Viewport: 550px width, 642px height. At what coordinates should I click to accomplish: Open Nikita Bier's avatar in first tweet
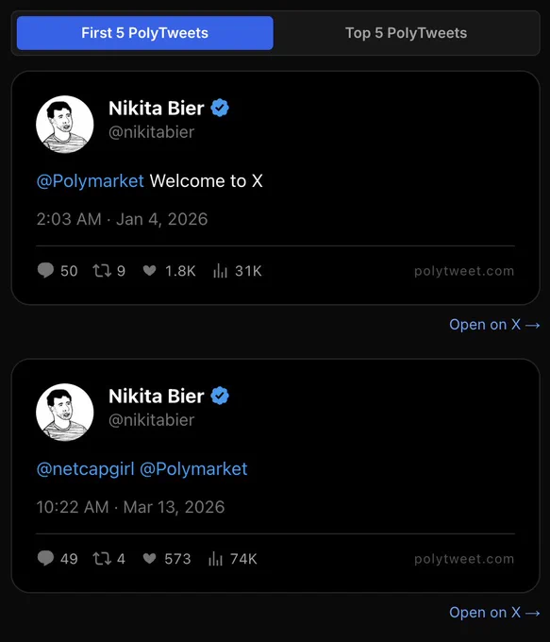tap(65, 124)
